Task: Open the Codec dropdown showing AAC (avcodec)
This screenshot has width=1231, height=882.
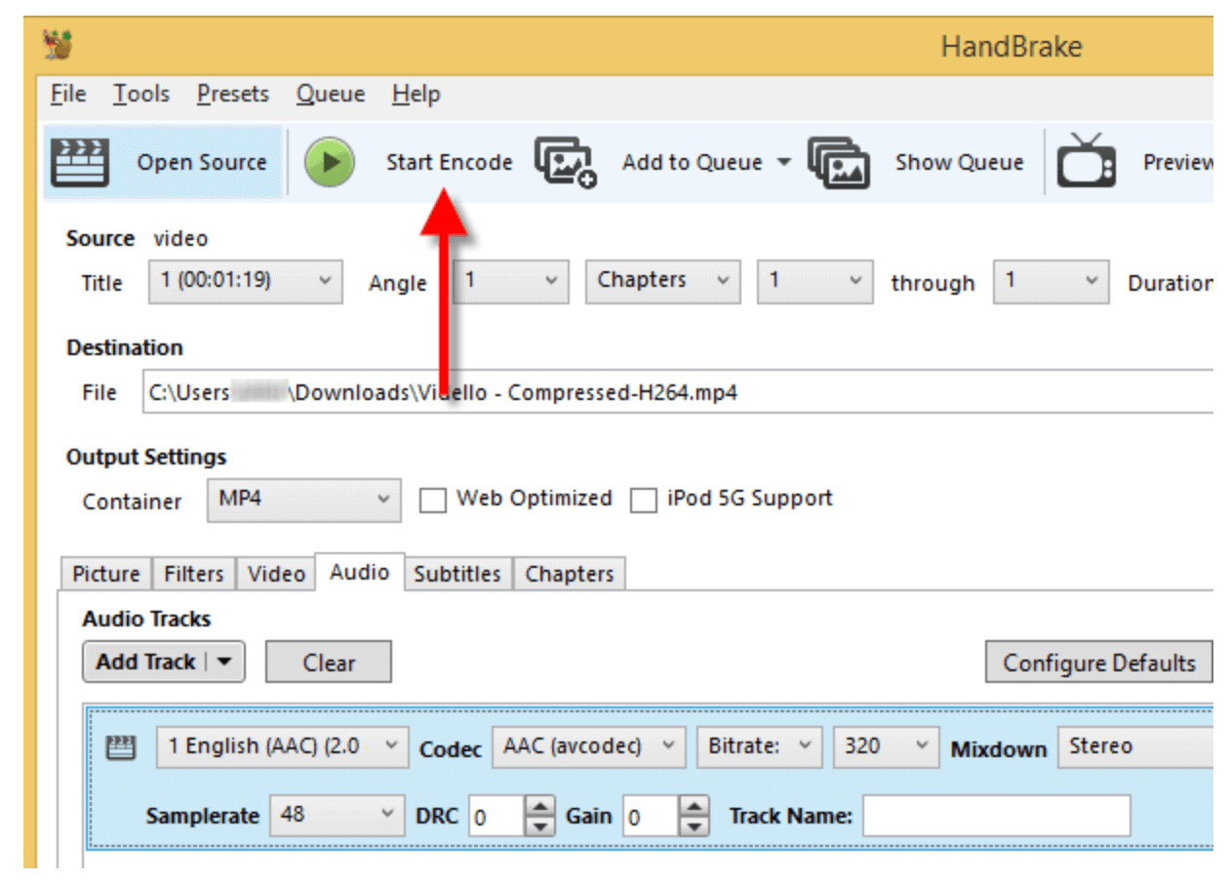Action: point(588,746)
